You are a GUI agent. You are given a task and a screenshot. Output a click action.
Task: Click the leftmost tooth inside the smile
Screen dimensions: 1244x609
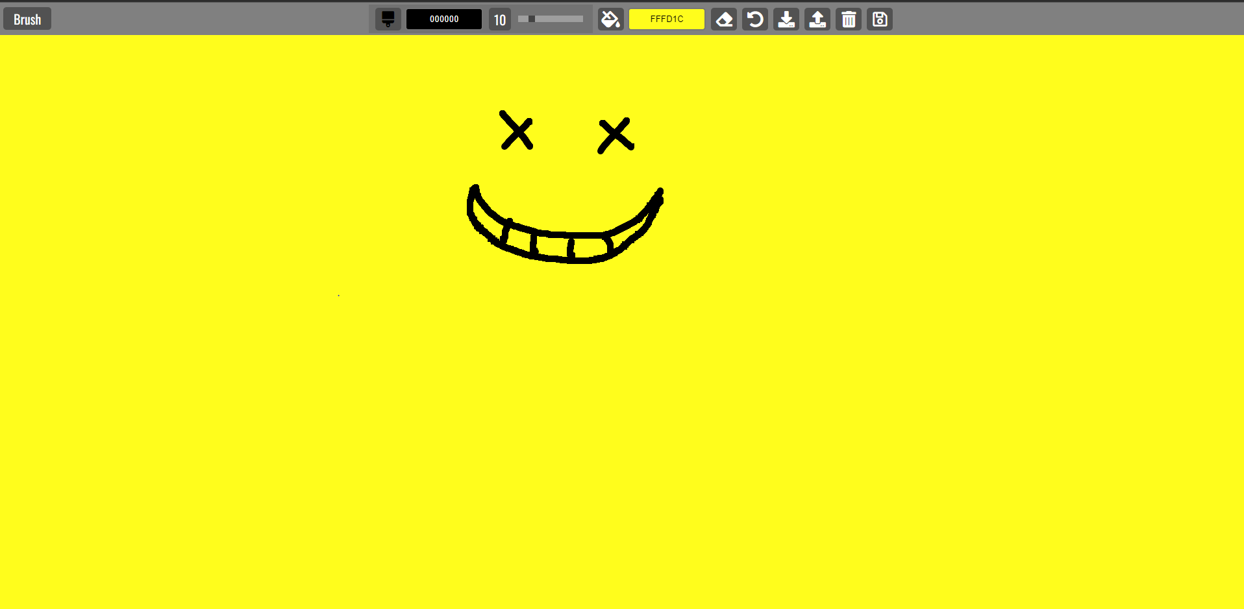tap(519, 240)
